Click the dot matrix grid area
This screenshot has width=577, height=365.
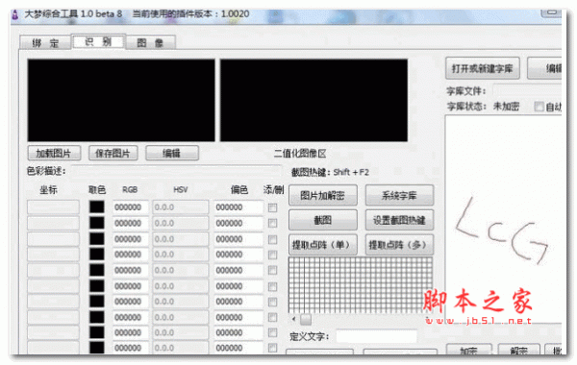coord(361,285)
